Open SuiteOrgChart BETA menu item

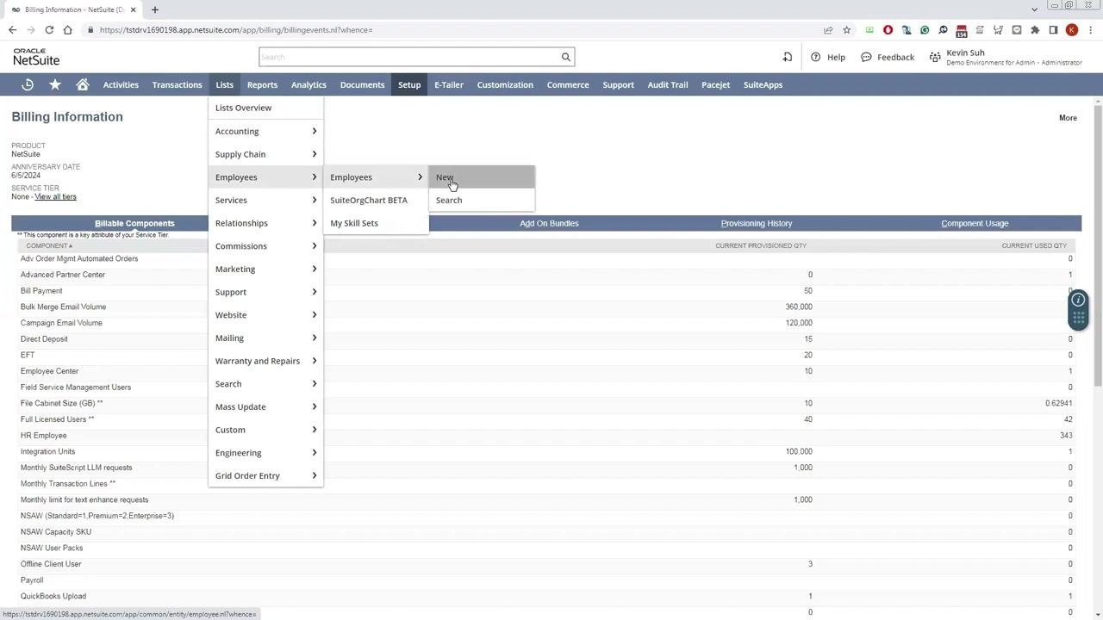376,200
